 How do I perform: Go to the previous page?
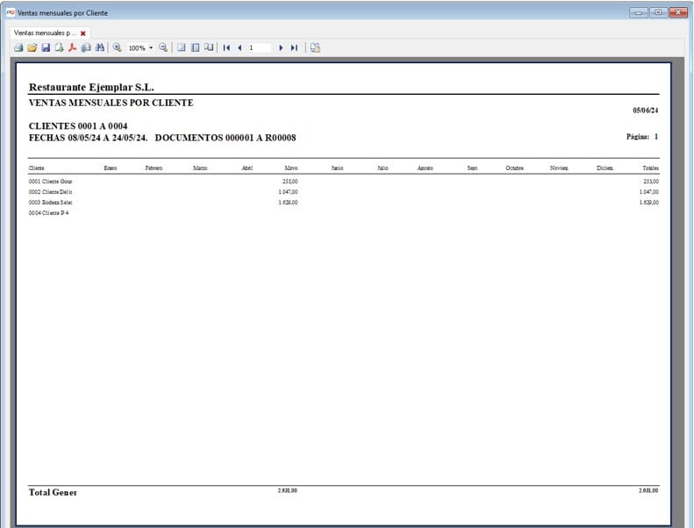240,47
